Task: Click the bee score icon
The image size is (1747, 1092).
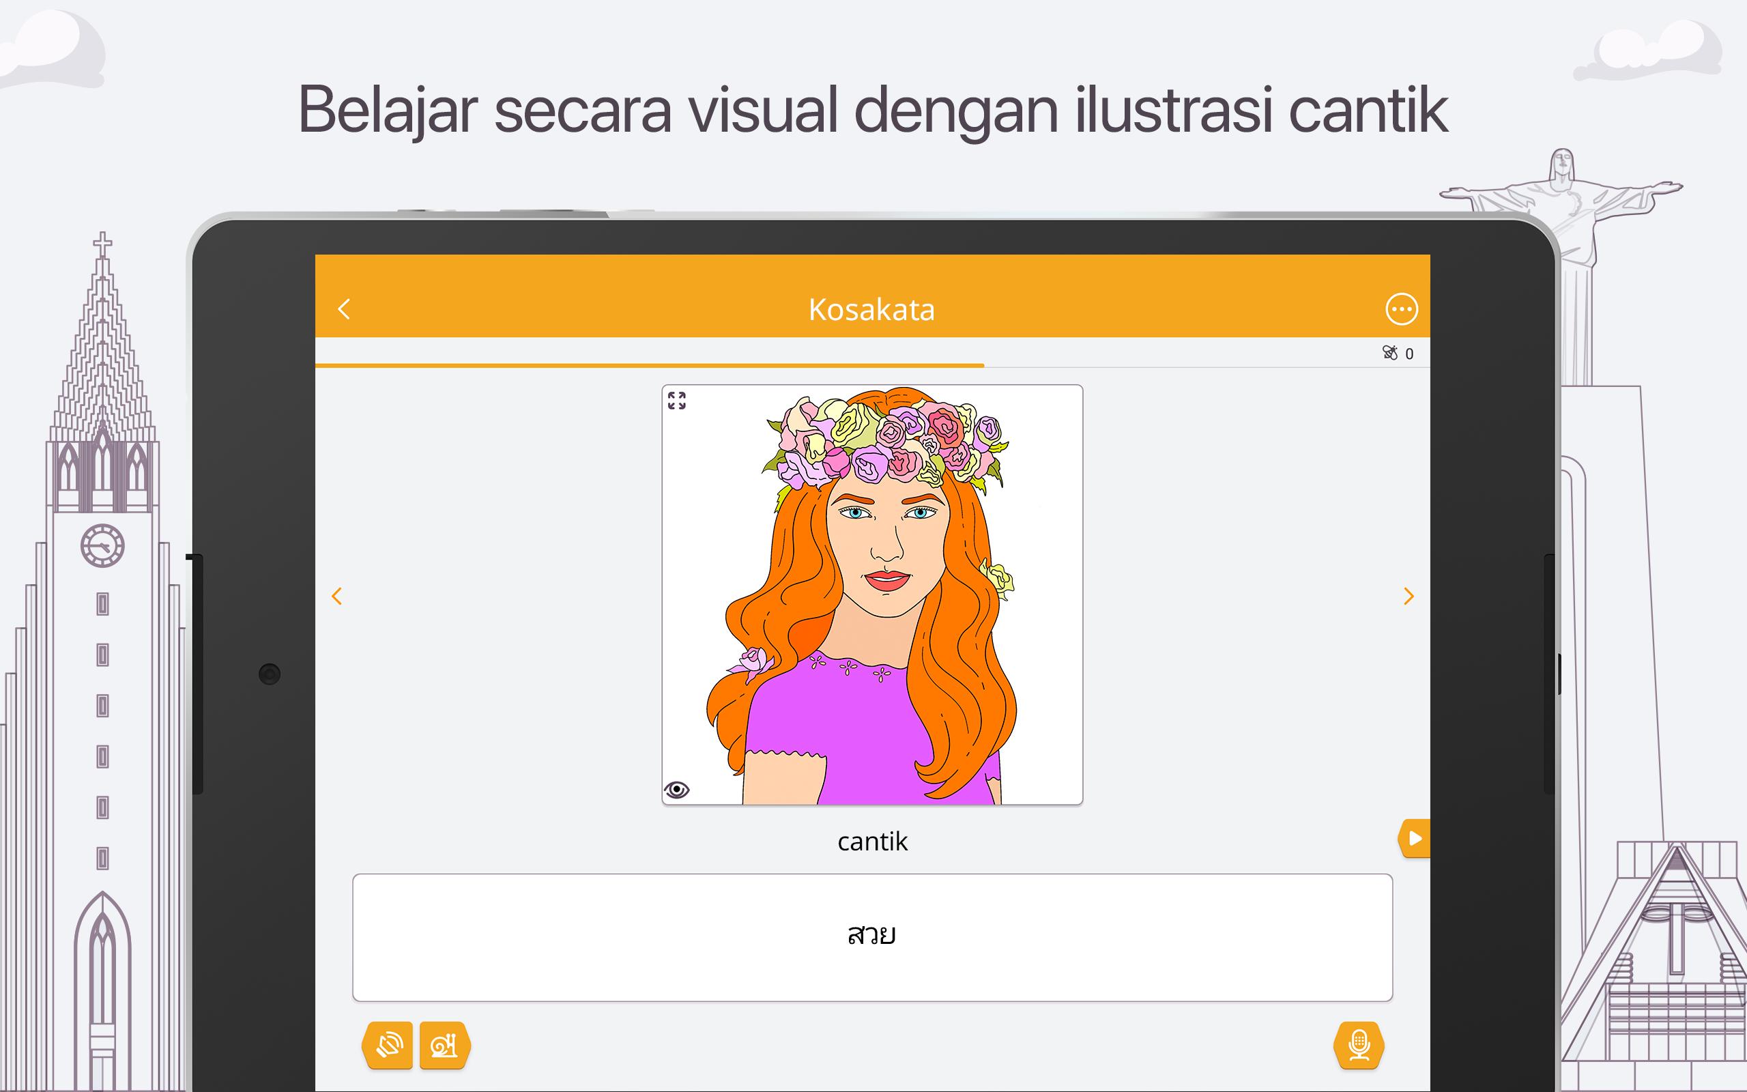Action: 1389,352
